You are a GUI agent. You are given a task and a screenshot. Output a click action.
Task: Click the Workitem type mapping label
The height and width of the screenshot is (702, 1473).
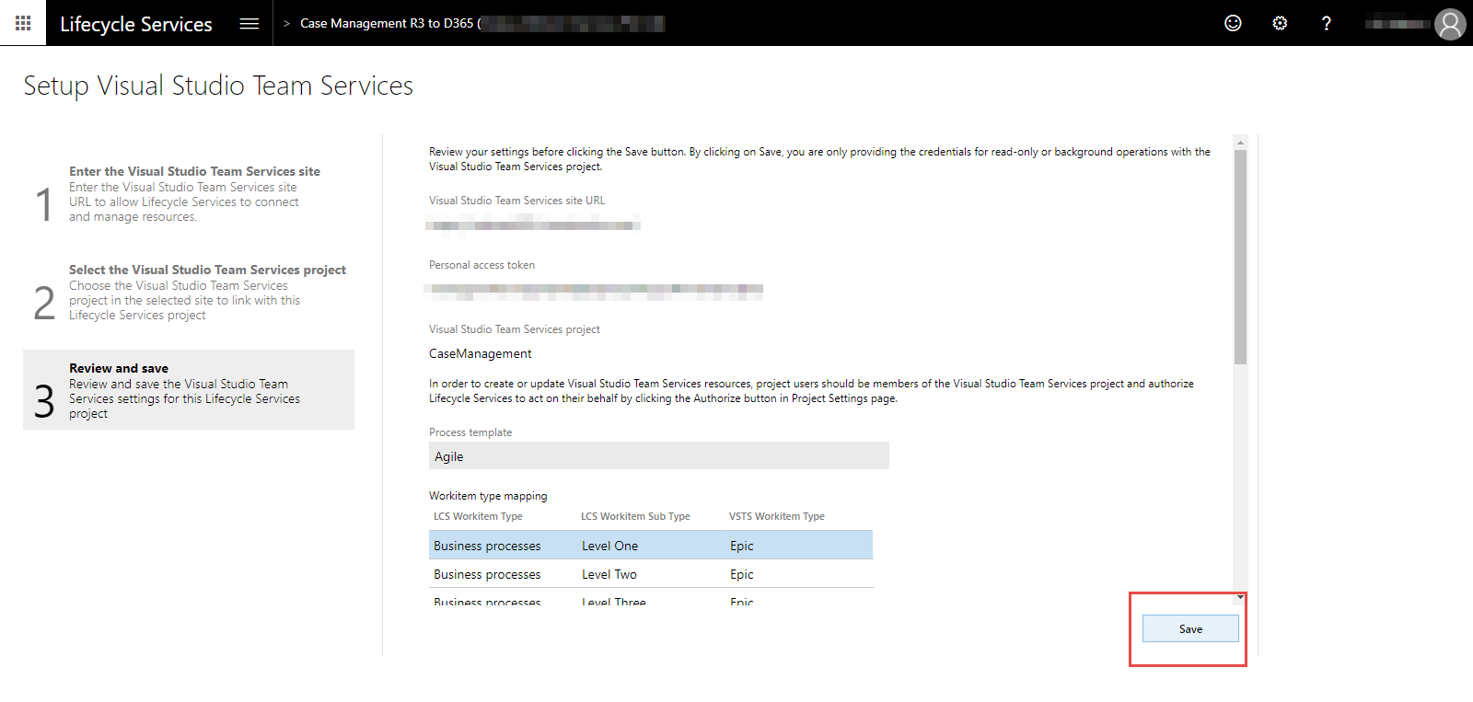pos(488,496)
